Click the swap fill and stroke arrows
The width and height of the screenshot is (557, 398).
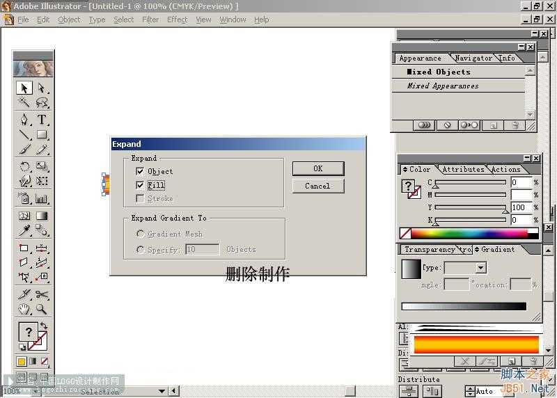coord(44,325)
